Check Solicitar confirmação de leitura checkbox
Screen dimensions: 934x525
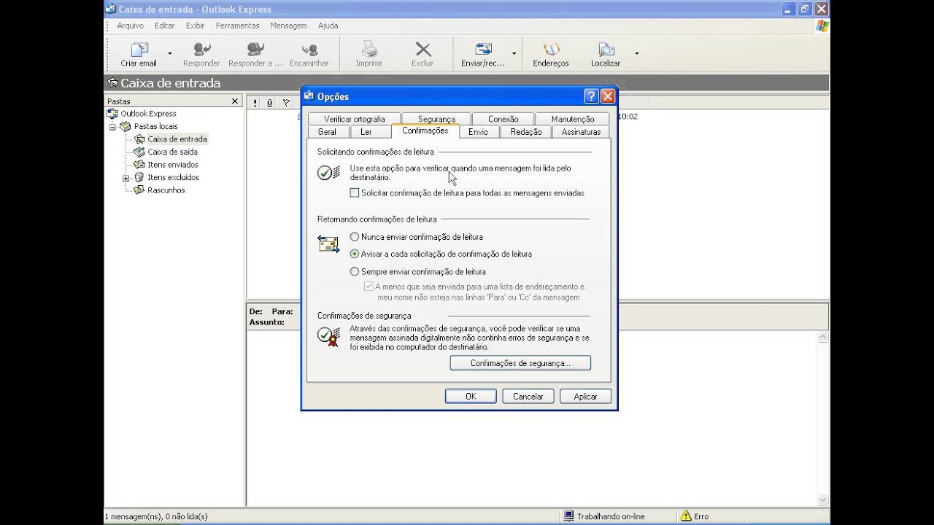click(x=355, y=193)
